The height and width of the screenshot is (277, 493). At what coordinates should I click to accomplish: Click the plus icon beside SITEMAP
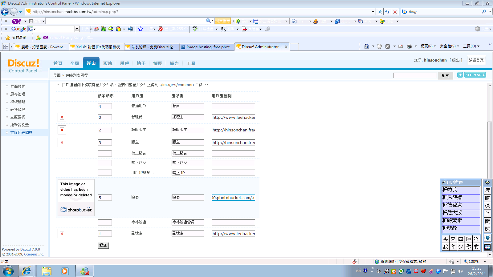point(460,75)
